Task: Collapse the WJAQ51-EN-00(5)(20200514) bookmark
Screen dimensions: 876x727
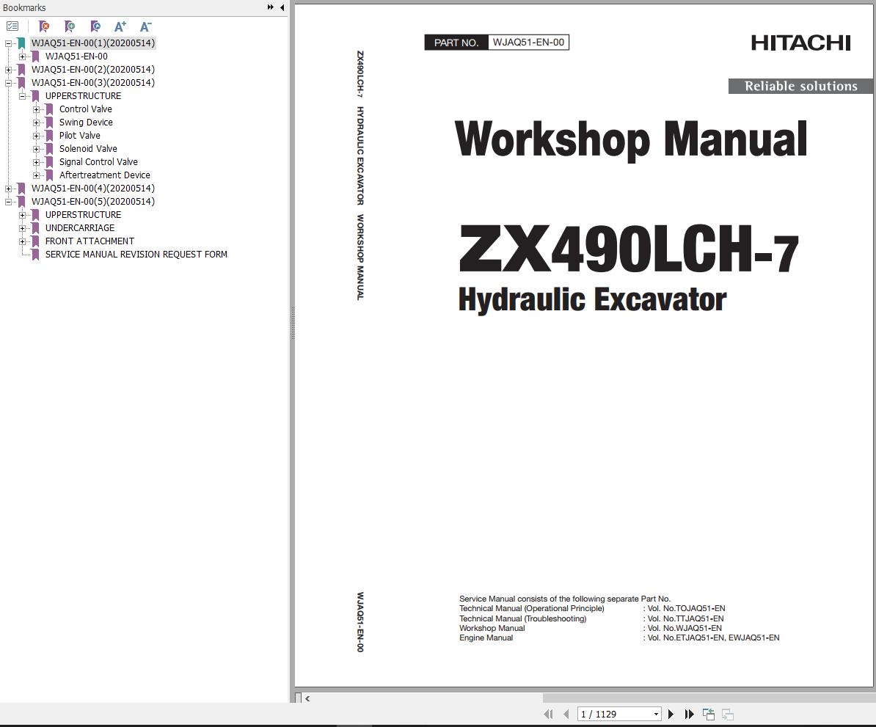Action: click(x=8, y=202)
